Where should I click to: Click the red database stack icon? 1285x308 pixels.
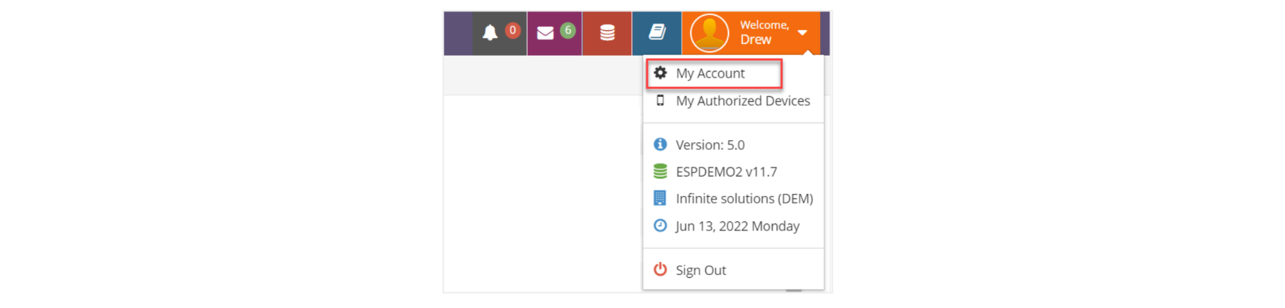[607, 33]
